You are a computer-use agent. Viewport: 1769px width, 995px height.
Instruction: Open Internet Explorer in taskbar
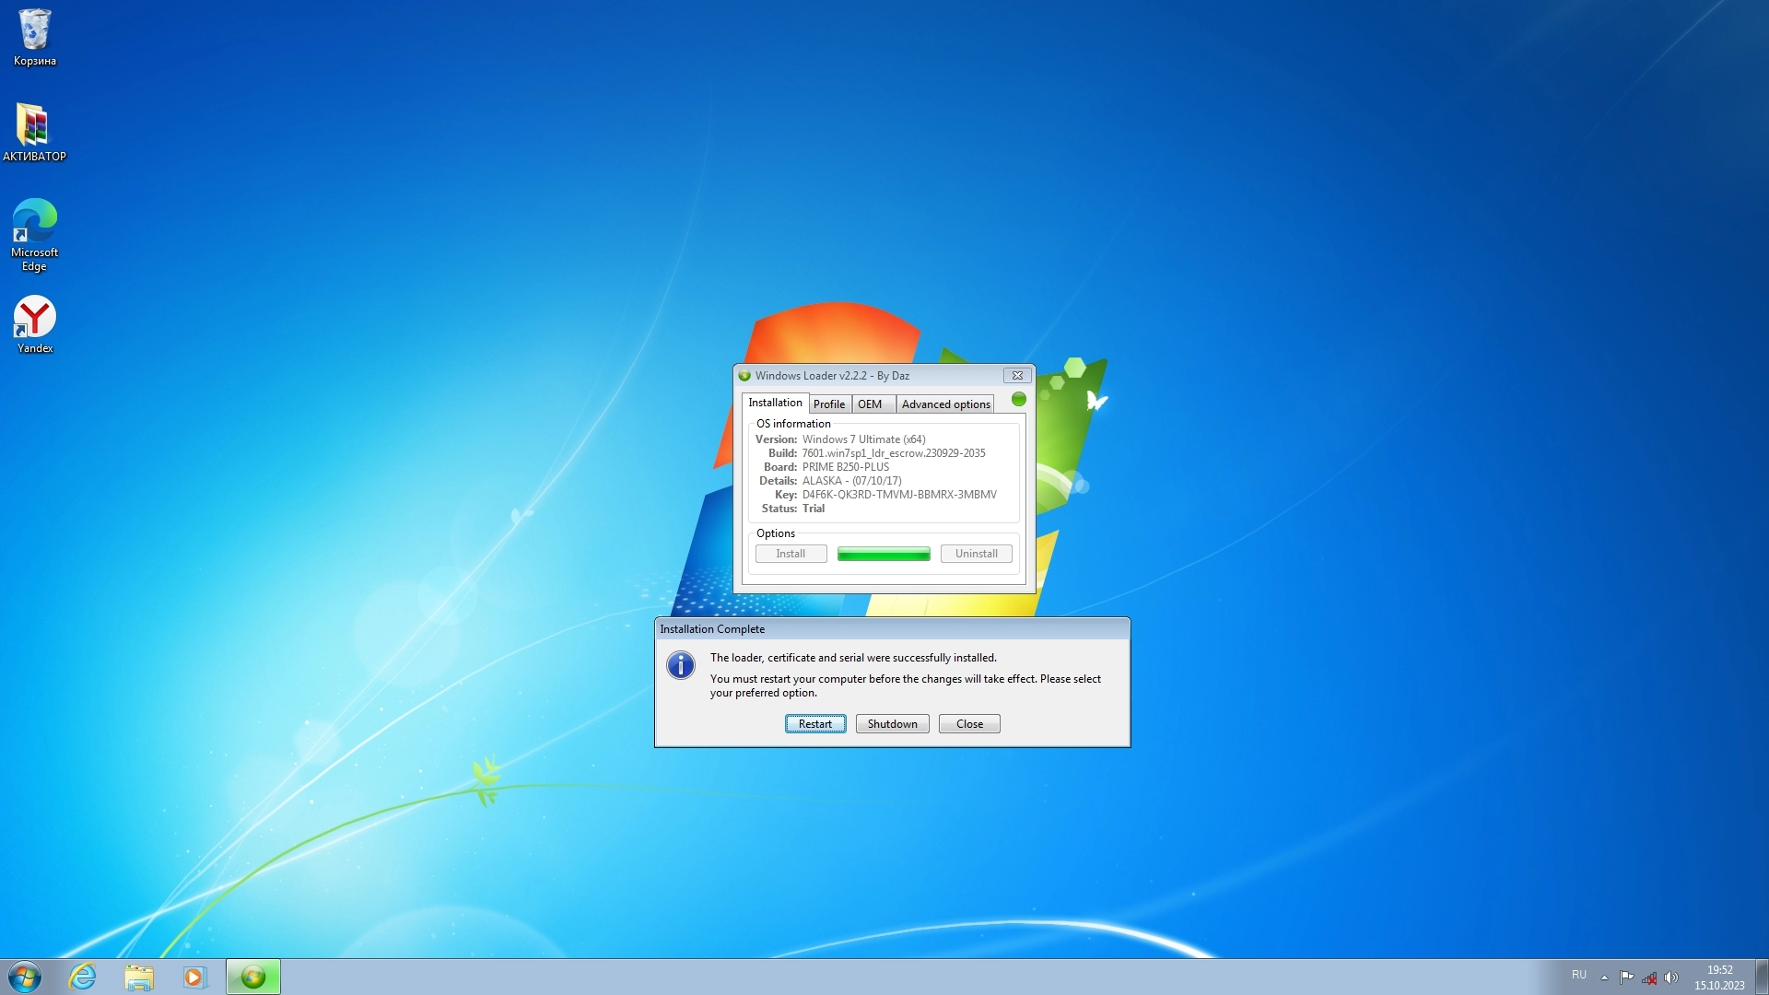coord(83,977)
